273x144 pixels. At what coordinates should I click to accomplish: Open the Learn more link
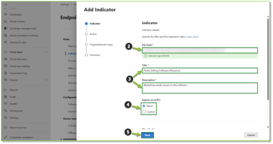192,37
